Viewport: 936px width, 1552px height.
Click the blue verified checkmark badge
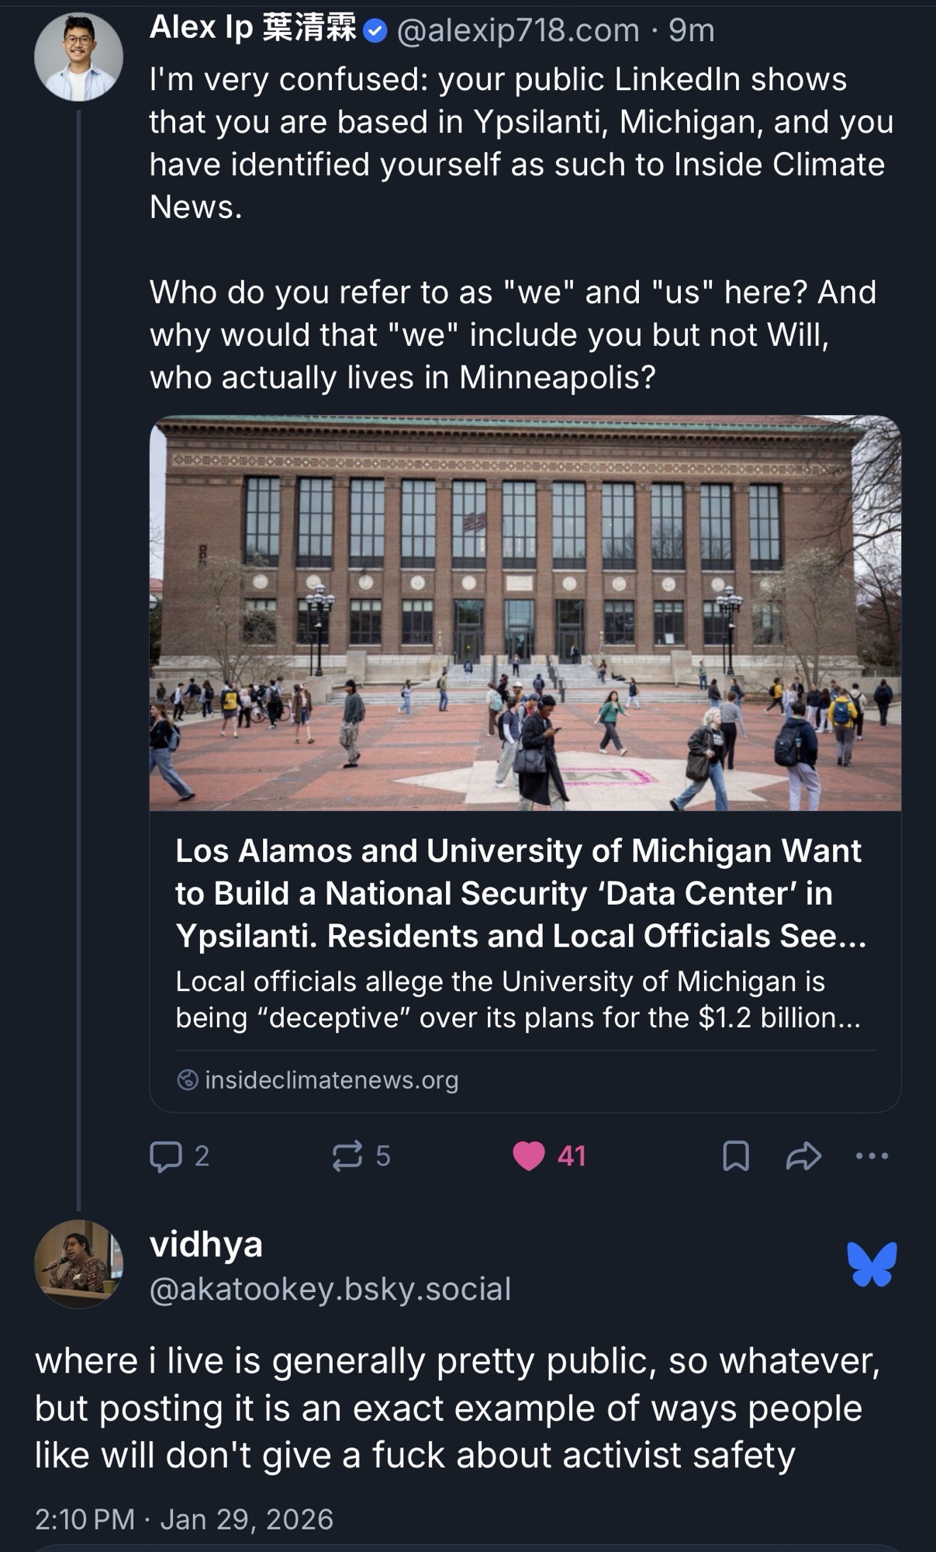click(x=375, y=31)
